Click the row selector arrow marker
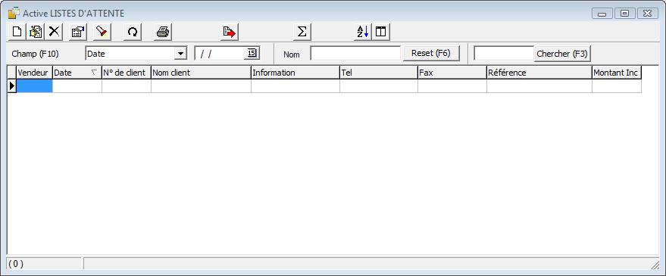 [x=12, y=86]
